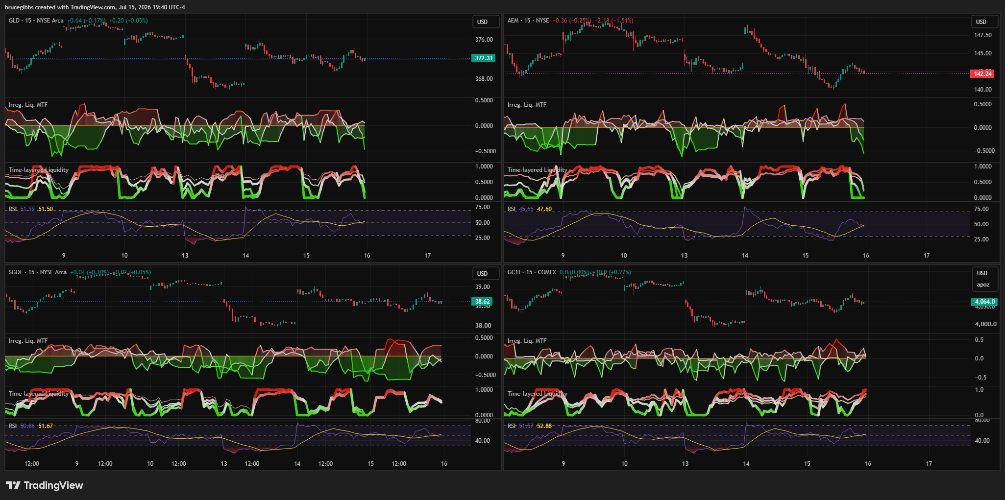Click the 38.00 price axis label

pos(483,326)
